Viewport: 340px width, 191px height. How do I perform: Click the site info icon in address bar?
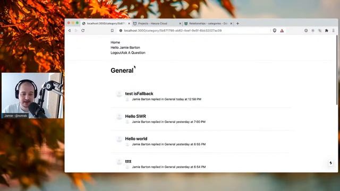(121, 31)
